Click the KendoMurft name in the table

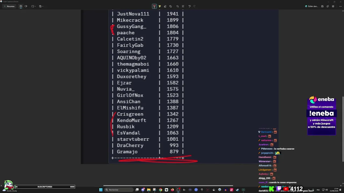click(132, 120)
